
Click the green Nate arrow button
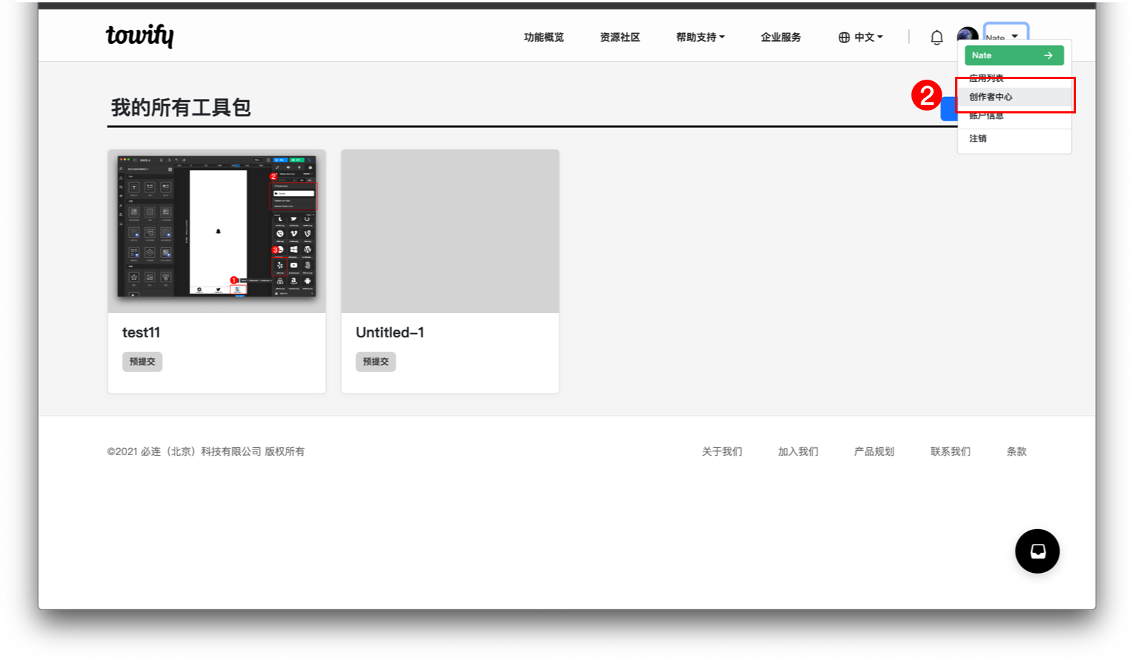pyautogui.click(x=1014, y=55)
